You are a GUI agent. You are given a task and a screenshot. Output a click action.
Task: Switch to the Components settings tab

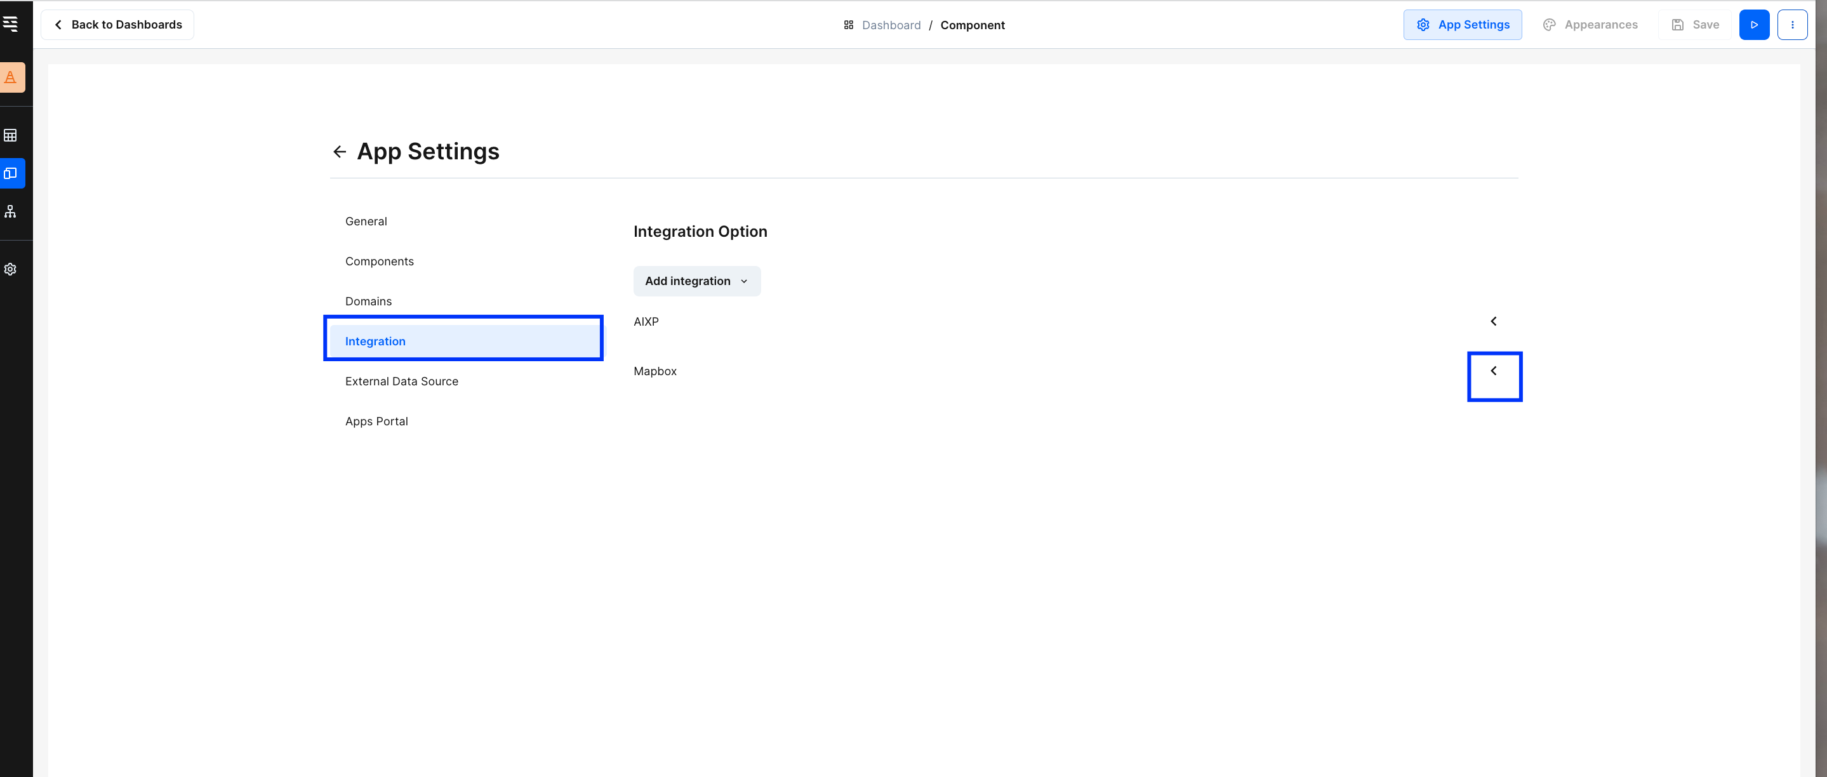point(379,262)
